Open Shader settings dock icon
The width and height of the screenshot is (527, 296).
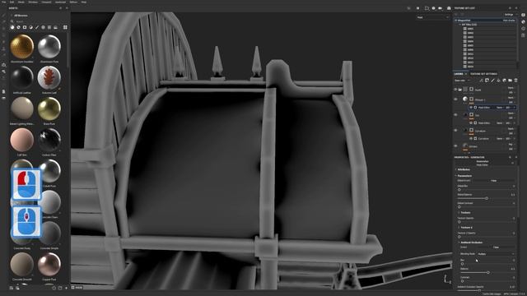(x=524, y=29)
